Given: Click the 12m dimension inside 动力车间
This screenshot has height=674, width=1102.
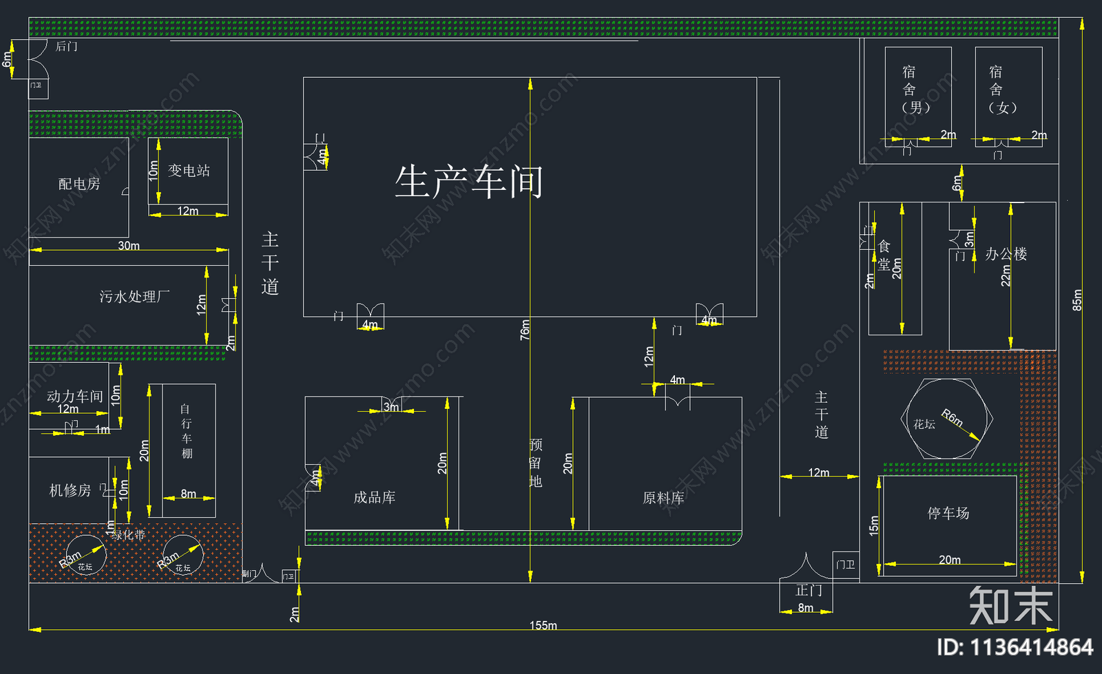Looking at the screenshot, I should tap(67, 409).
